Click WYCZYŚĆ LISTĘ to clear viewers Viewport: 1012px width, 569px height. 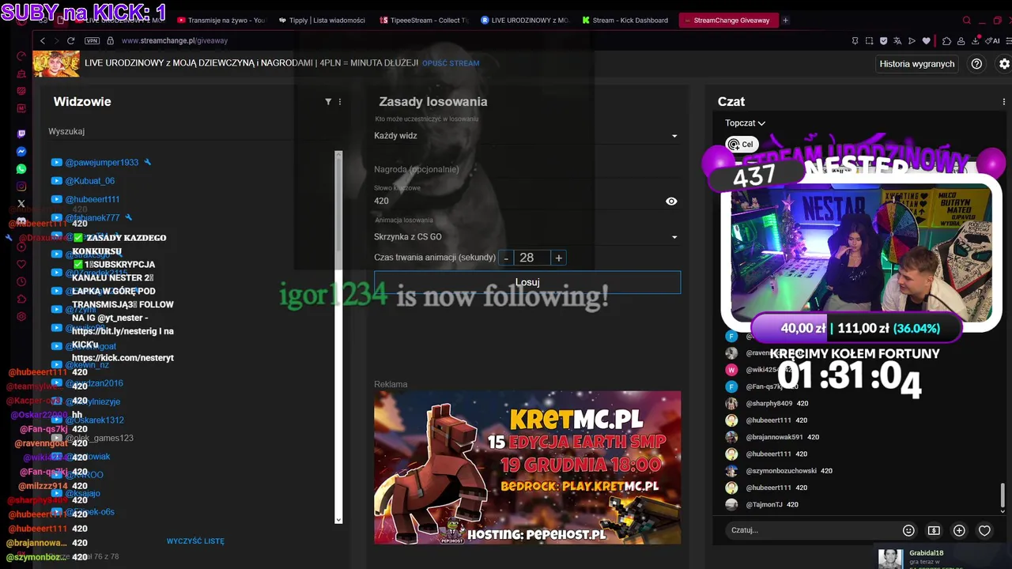tap(195, 541)
